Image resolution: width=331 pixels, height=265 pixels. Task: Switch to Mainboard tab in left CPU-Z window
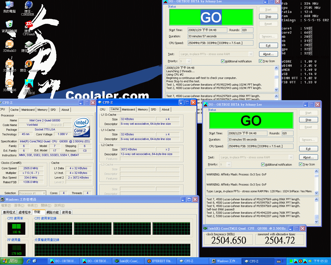tap(28, 110)
